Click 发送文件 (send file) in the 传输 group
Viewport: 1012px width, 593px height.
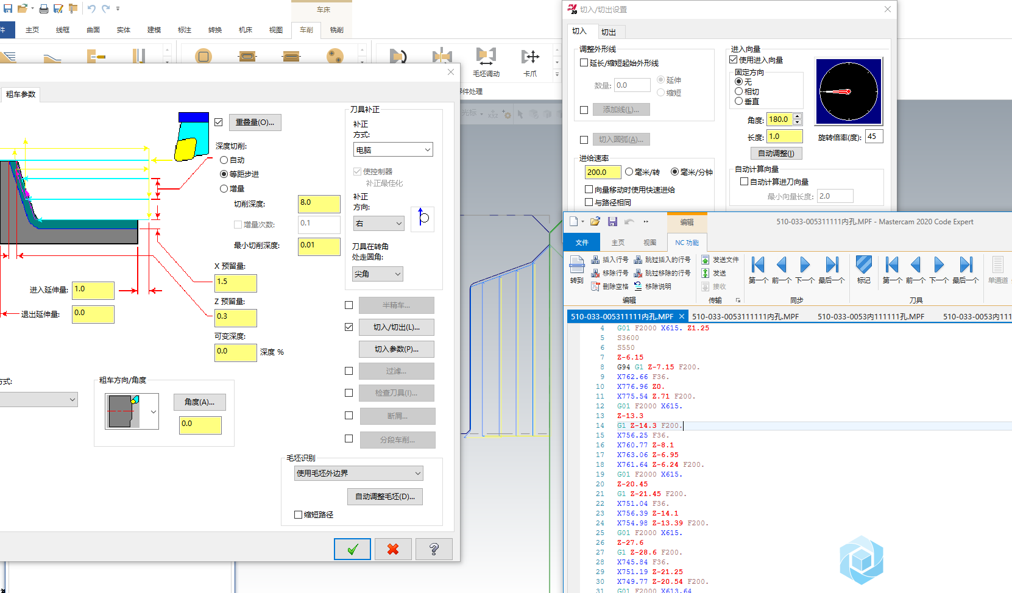point(720,260)
